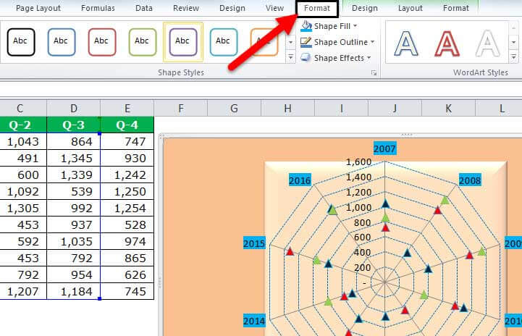Select the cell containing 974

[x=127, y=241]
